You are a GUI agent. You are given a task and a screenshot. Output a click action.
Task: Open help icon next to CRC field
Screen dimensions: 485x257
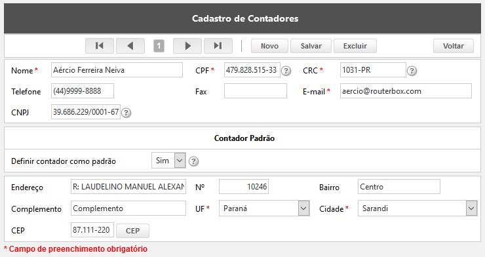pos(412,71)
